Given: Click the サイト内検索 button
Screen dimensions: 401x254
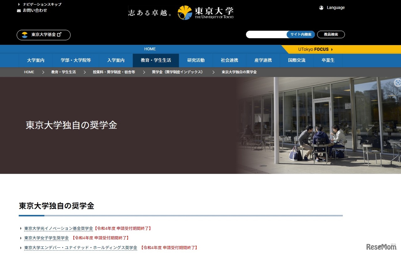Looking at the screenshot, I should [x=301, y=34].
